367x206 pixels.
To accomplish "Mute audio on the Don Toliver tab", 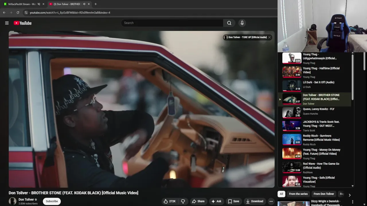I will pos(84,4).
